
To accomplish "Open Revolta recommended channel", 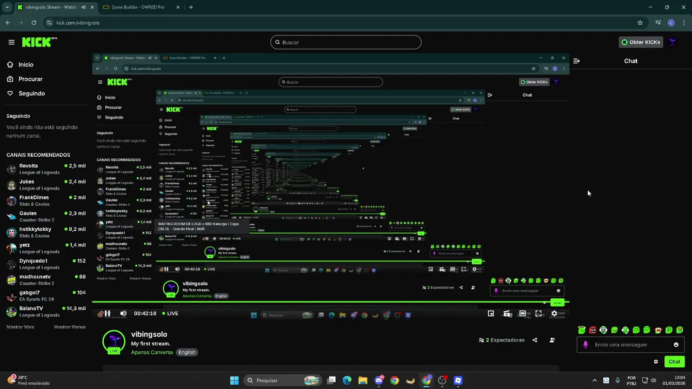I will (46, 169).
